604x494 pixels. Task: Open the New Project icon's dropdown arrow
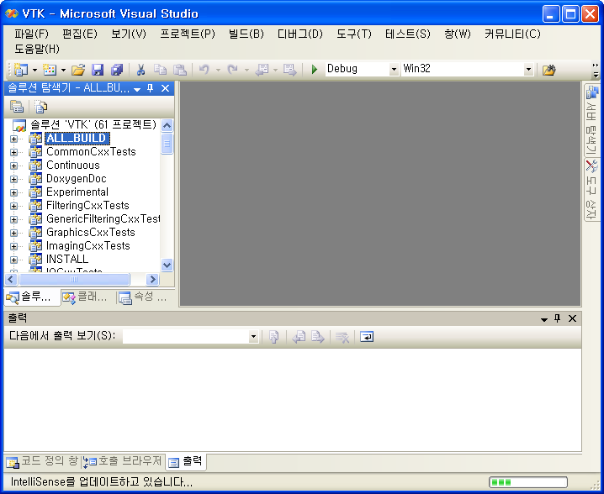(x=34, y=70)
